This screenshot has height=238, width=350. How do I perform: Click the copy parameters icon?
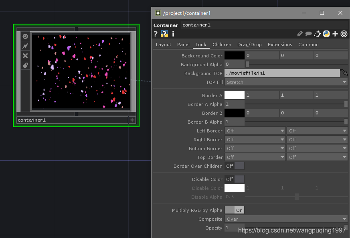click(317, 34)
